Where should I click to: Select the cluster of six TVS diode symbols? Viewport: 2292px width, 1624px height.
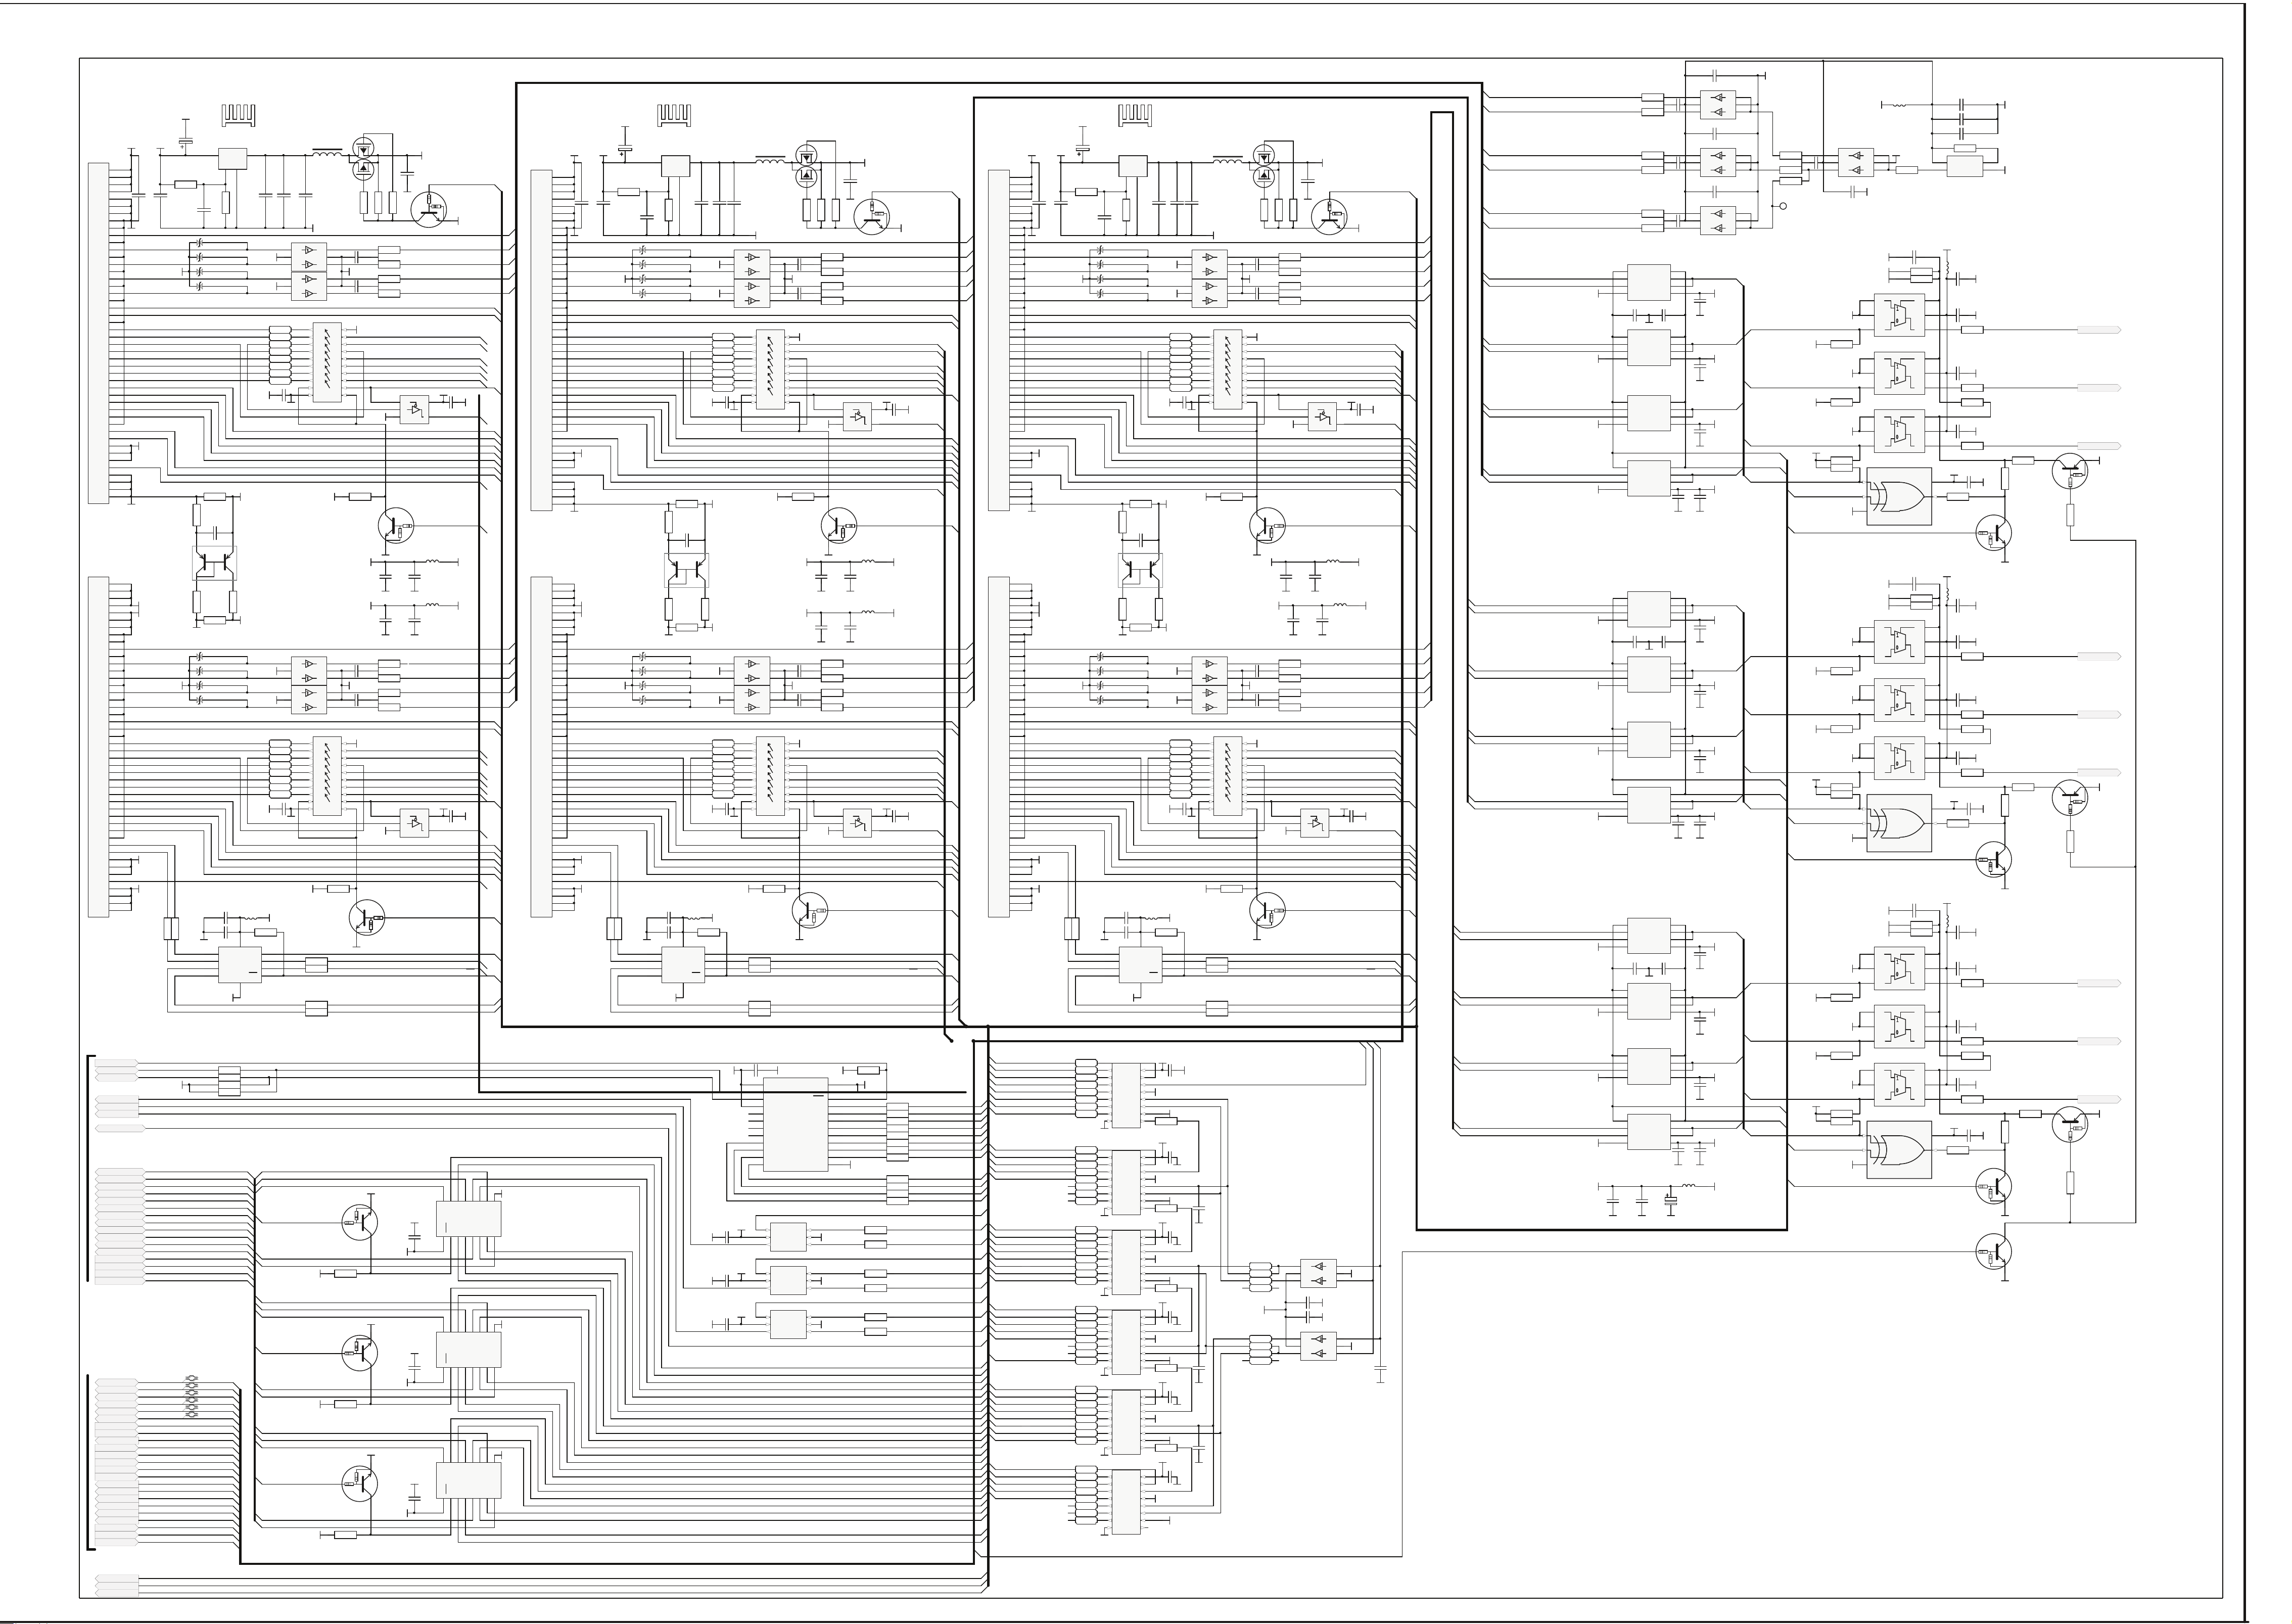[x=191, y=1397]
